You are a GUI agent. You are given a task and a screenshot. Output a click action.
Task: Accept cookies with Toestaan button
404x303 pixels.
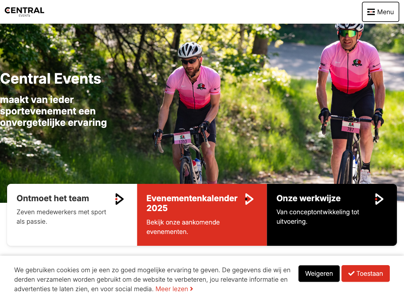(365, 273)
